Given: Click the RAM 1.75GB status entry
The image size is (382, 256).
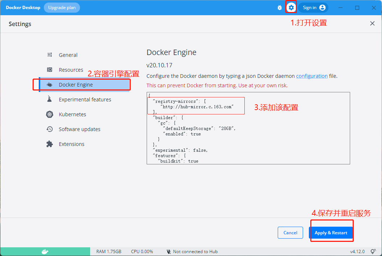Looking at the screenshot, I should (109, 252).
